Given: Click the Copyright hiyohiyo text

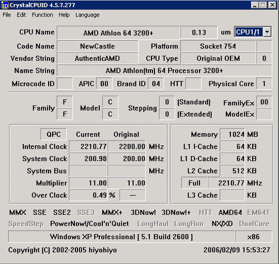Looking at the screenshot, I should point(63,250).
